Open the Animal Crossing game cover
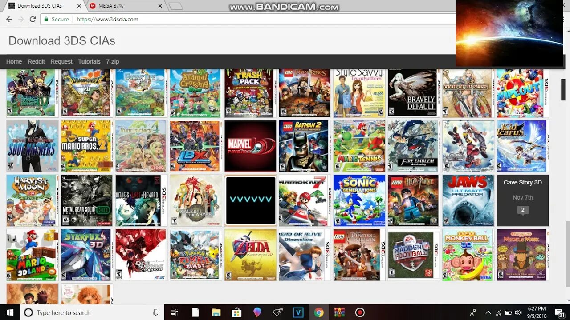The height and width of the screenshot is (320, 570). click(195, 92)
